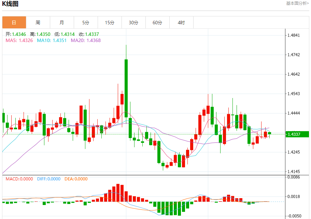Click the 1.4841 top price axis label
311x219 pixels.
click(294, 35)
